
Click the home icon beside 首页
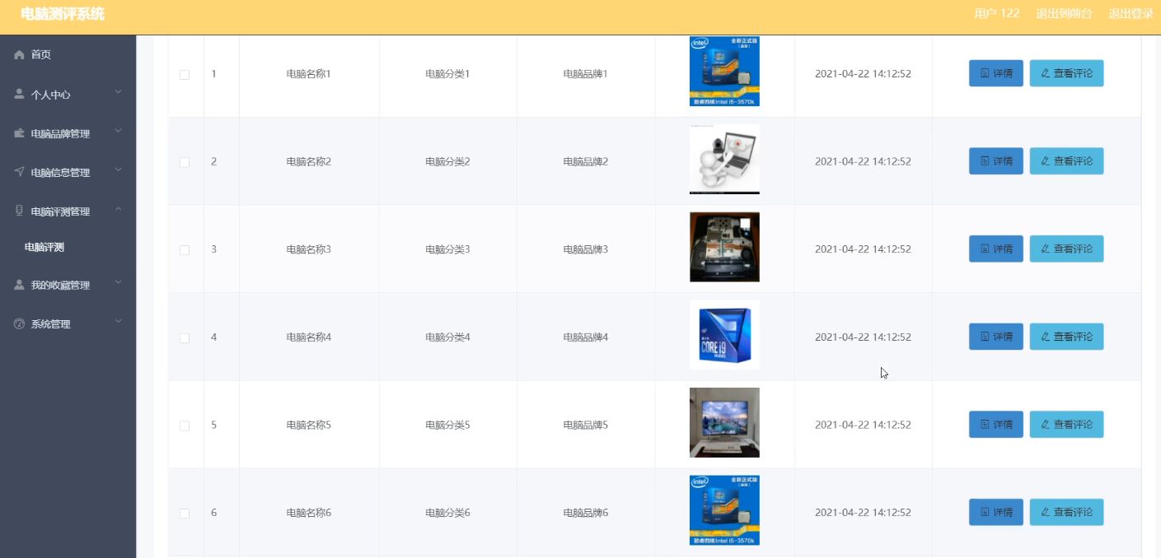tap(20, 54)
